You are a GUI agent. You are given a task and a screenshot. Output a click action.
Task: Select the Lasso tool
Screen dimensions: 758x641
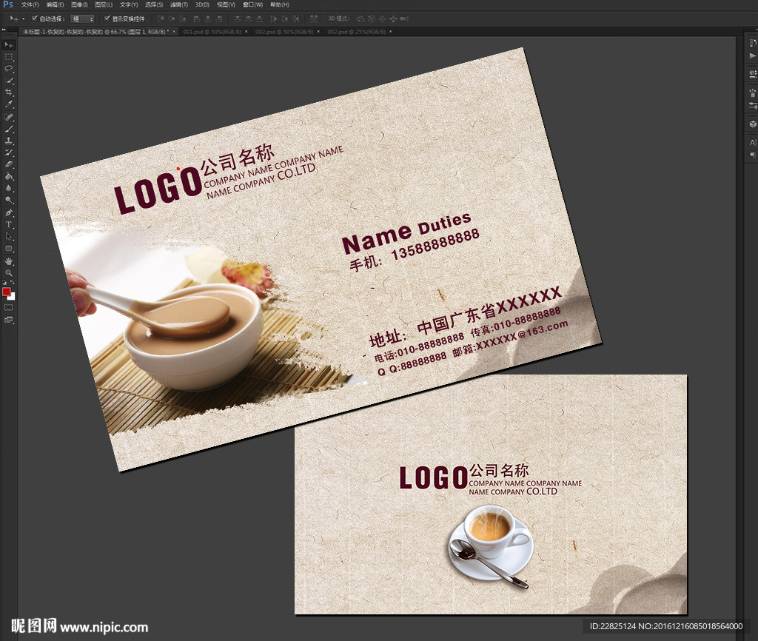point(9,68)
